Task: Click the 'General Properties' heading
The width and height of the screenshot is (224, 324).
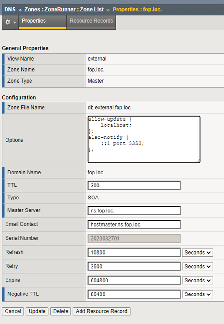Action: click(x=25, y=48)
